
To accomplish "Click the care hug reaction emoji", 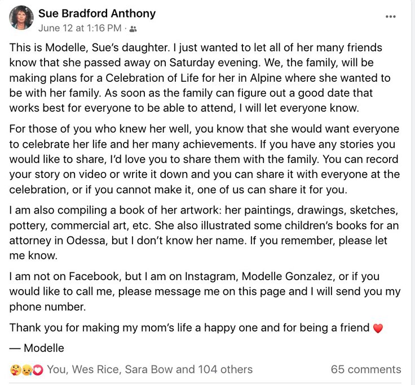I will tap(15, 370).
